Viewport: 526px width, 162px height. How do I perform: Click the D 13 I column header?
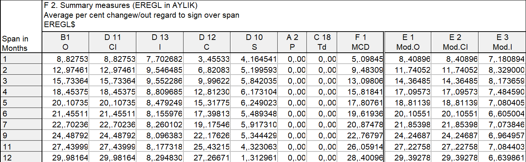160,42
